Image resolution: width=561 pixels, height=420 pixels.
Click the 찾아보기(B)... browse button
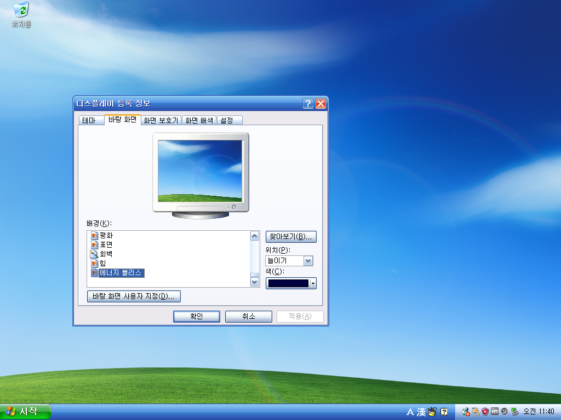click(291, 237)
